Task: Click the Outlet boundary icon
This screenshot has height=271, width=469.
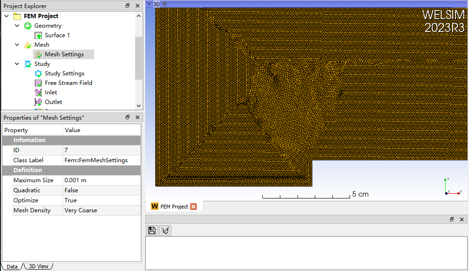Action: pos(38,102)
